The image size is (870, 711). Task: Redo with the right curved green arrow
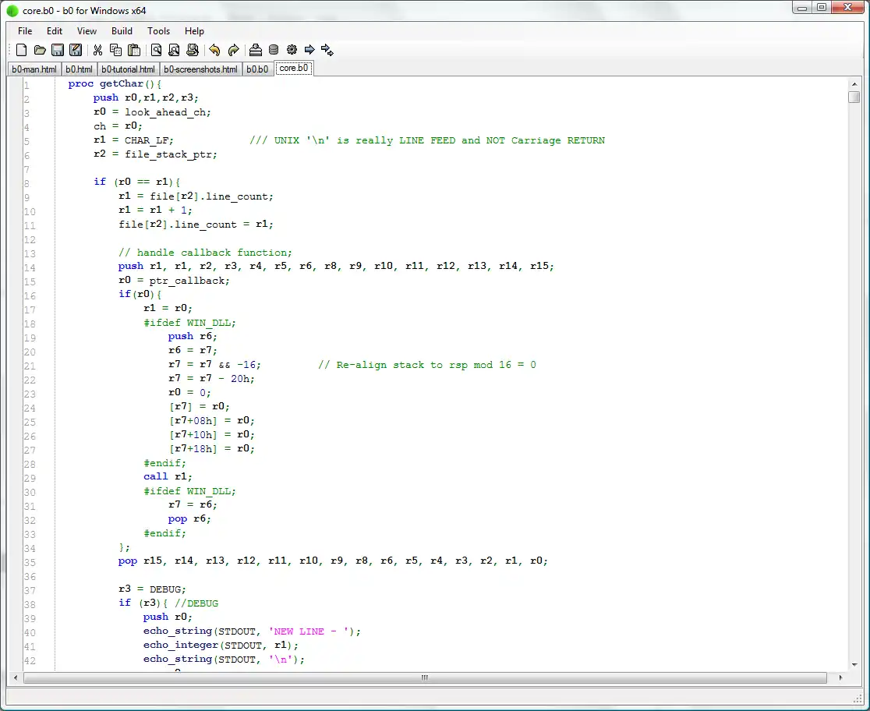click(x=233, y=50)
